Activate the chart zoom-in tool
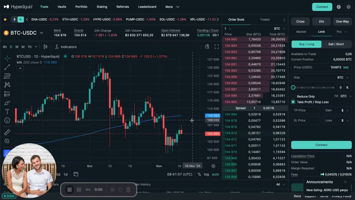Screen dimensions: 355x200 pyautogui.click(x=7, y=141)
